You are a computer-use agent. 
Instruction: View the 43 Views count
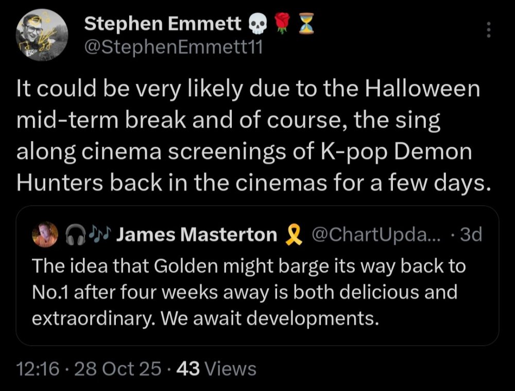[x=216, y=369]
